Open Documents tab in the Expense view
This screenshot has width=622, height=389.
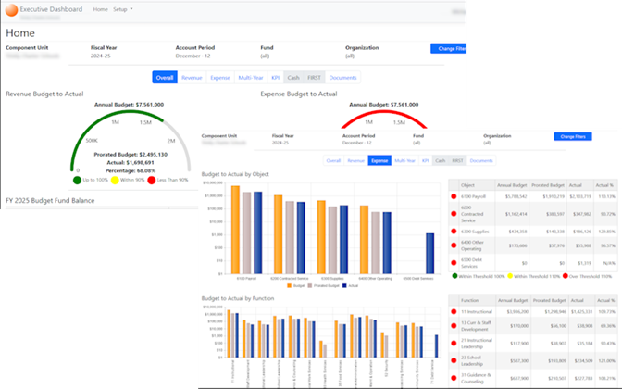(x=481, y=160)
